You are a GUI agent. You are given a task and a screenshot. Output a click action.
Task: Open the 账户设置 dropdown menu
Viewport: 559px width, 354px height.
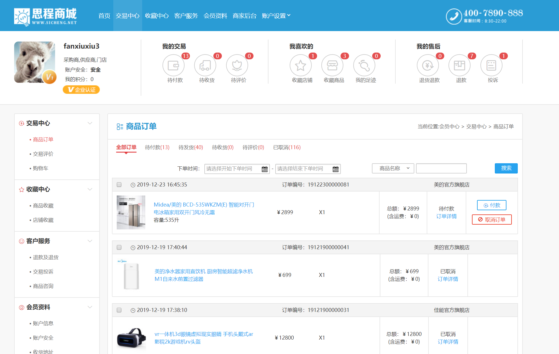click(276, 16)
